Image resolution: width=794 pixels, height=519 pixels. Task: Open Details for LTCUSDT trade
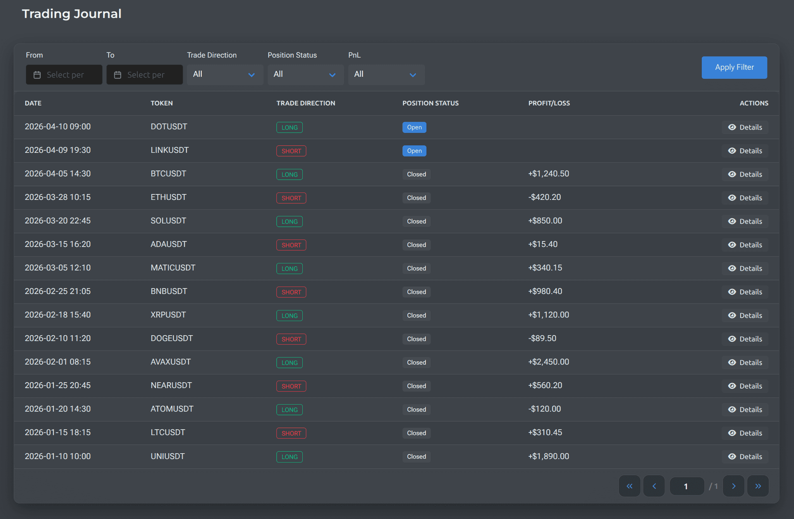(745, 433)
